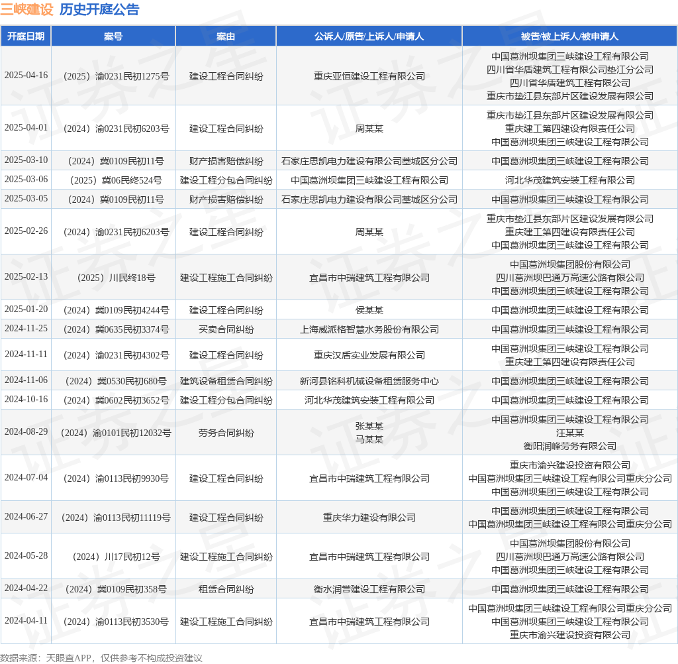The image size is (678, 664).
Task: Select the 公诉人/原告/上诉人/申请人 column header
Action: coord(369,36)
